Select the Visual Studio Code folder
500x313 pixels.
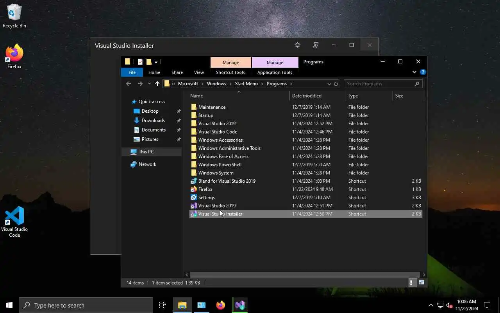pyautogui.click(x=305, y=132)
